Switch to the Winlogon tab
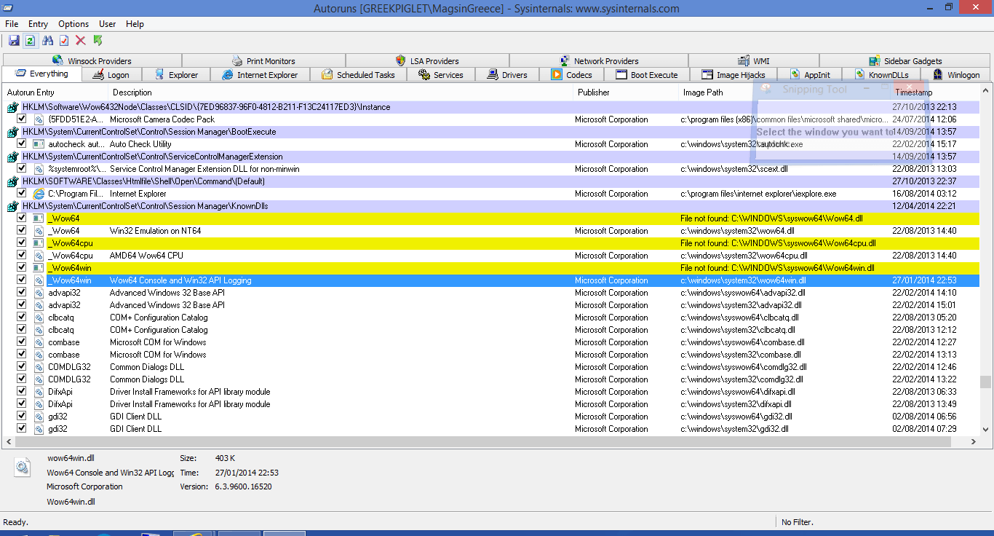 (x=957, y=75)
